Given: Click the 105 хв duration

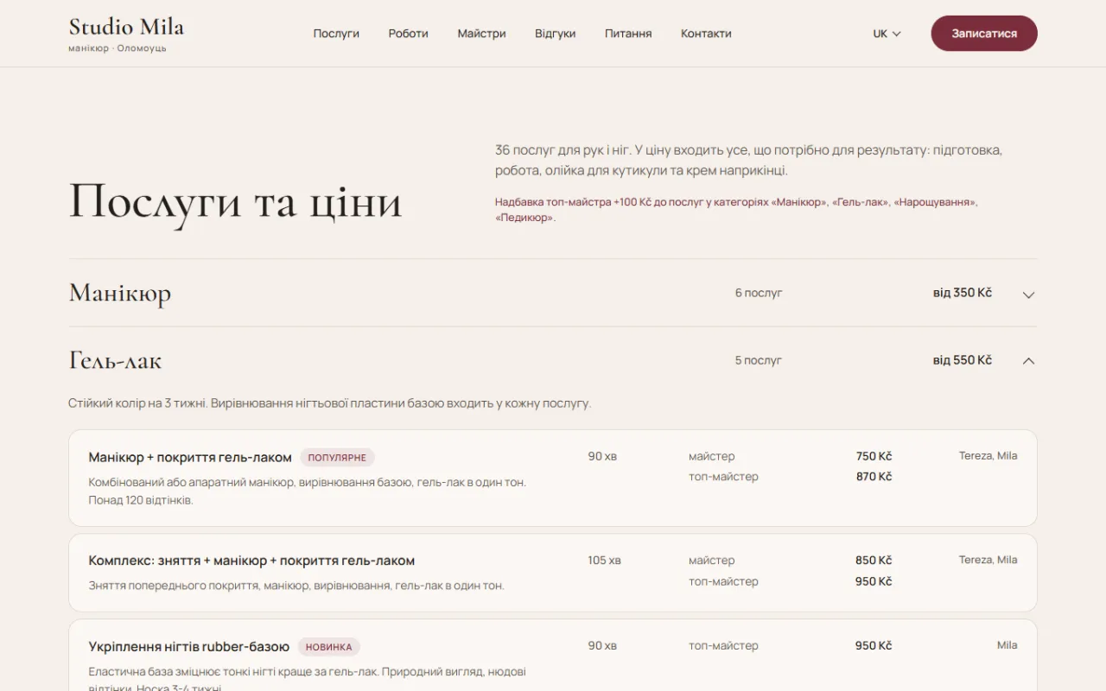Looking at the screenshot, I should (604, 561).
